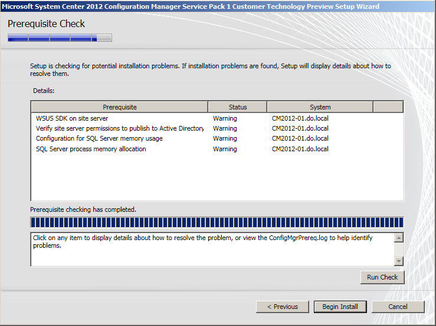Select SQL Server process memory allocation row
The image size is (436, 326).
[x=217, y=149]
